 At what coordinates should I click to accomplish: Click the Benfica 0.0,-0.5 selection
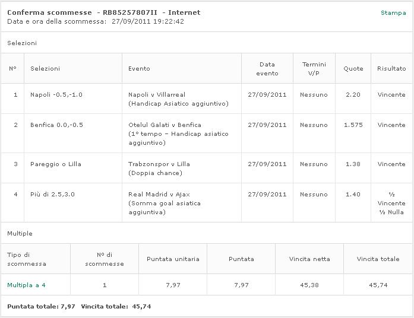tap(57, 125)
